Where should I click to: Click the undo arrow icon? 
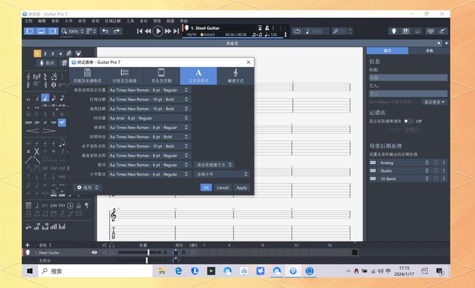click(105, 31)
